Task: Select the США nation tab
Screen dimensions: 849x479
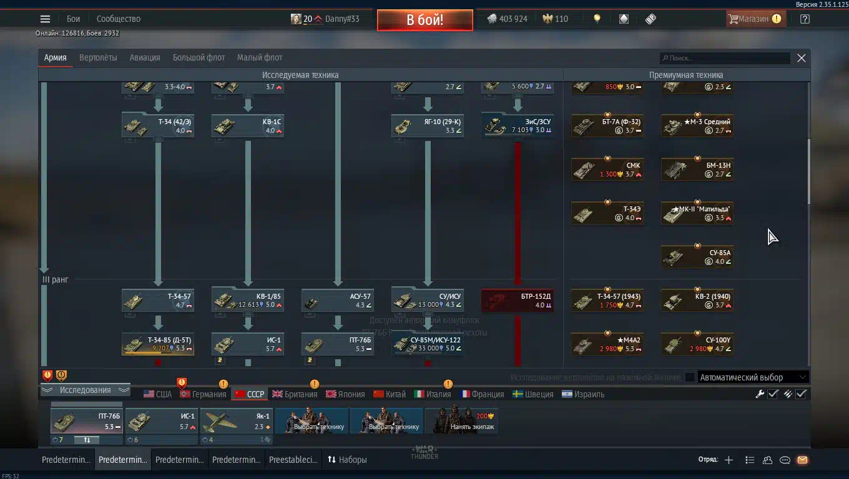Action: click(157, 394)
